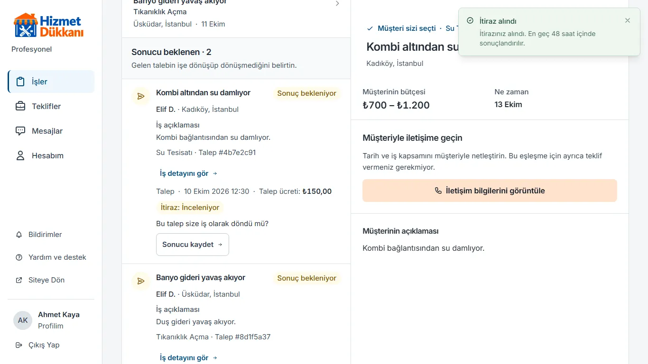Image resolution: width=648 pixels, height=364 pixels.
Task: Expand the Tıkanıklık Açma job chevron
Action: (337, 3)
